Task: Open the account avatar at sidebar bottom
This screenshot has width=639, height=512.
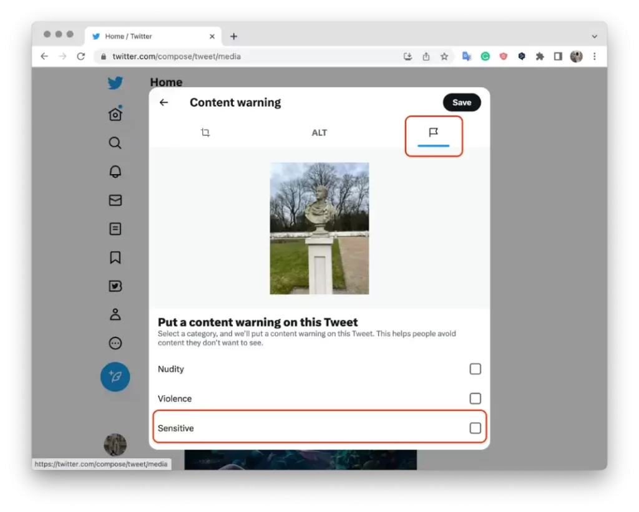Action: pos(115,445)
